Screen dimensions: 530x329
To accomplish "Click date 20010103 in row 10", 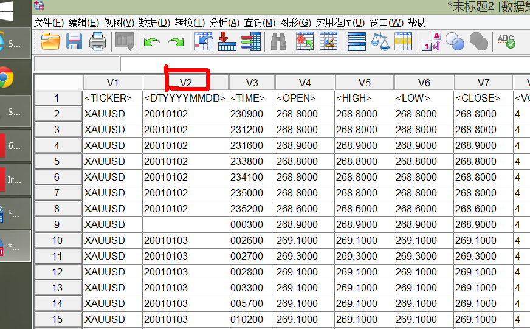I will click(x=185, y=240).
